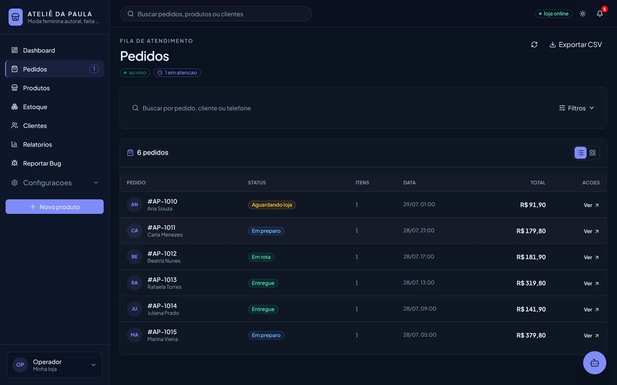Toggle light theme with sun icon

[x=583, y=13]
